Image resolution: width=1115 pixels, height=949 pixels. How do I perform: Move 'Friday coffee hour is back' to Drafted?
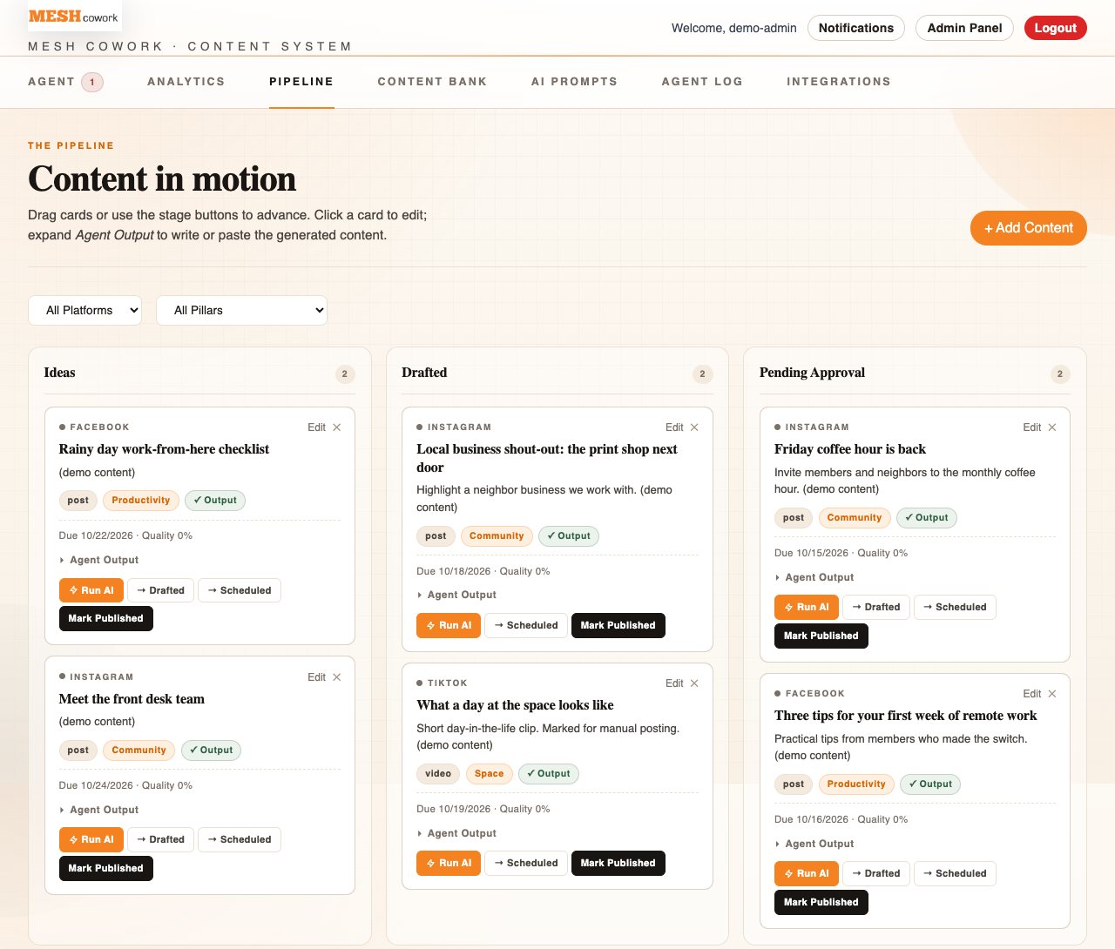tap(876, 607)
